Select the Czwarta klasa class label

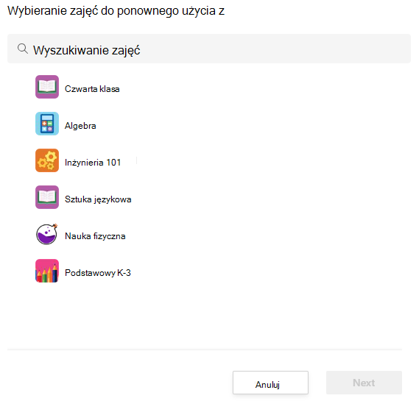[x=92, y=89]
